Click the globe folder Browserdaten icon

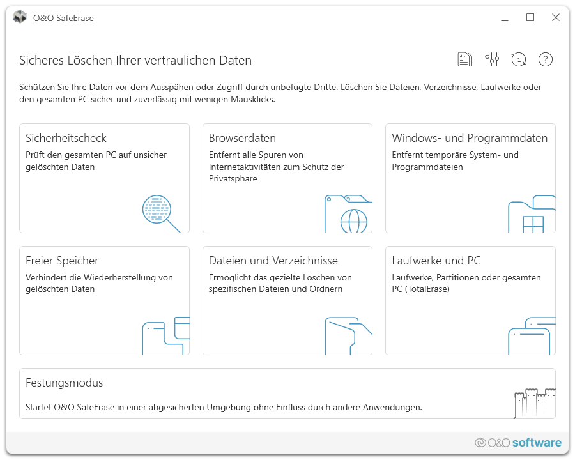click(348, 213)
